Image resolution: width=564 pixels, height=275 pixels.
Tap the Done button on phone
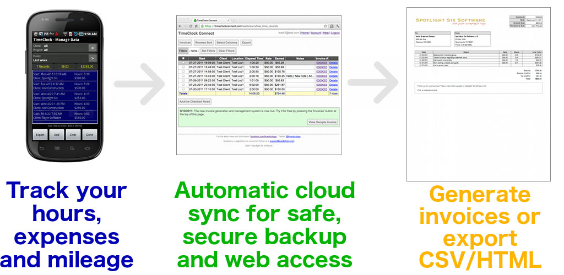[90, 135]
